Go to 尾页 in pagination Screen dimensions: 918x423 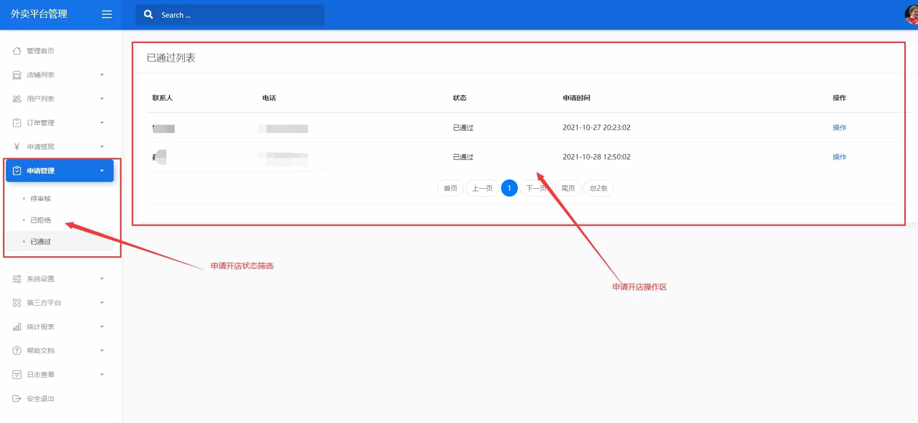[568, 188]
